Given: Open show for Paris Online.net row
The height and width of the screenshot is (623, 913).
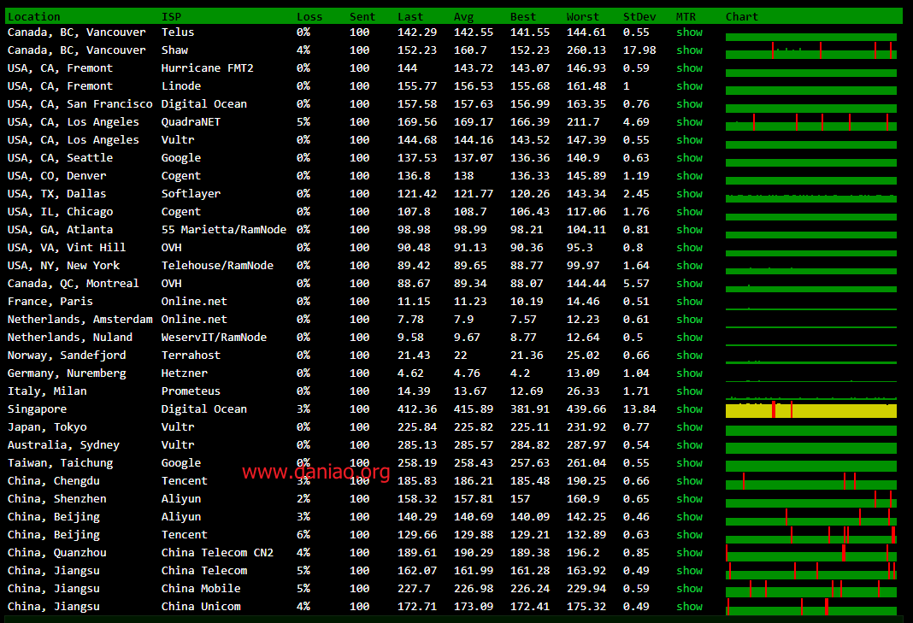Looking at the screenshot, I should (x=689, y=302).
